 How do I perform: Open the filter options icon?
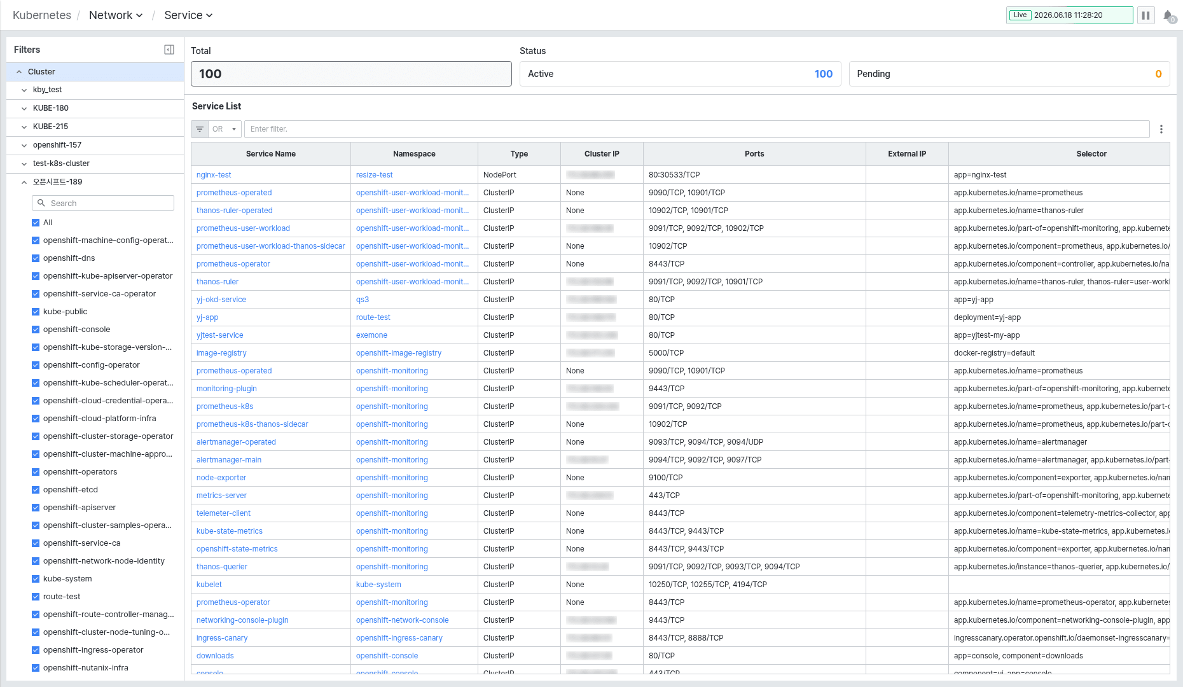(200, 129)
